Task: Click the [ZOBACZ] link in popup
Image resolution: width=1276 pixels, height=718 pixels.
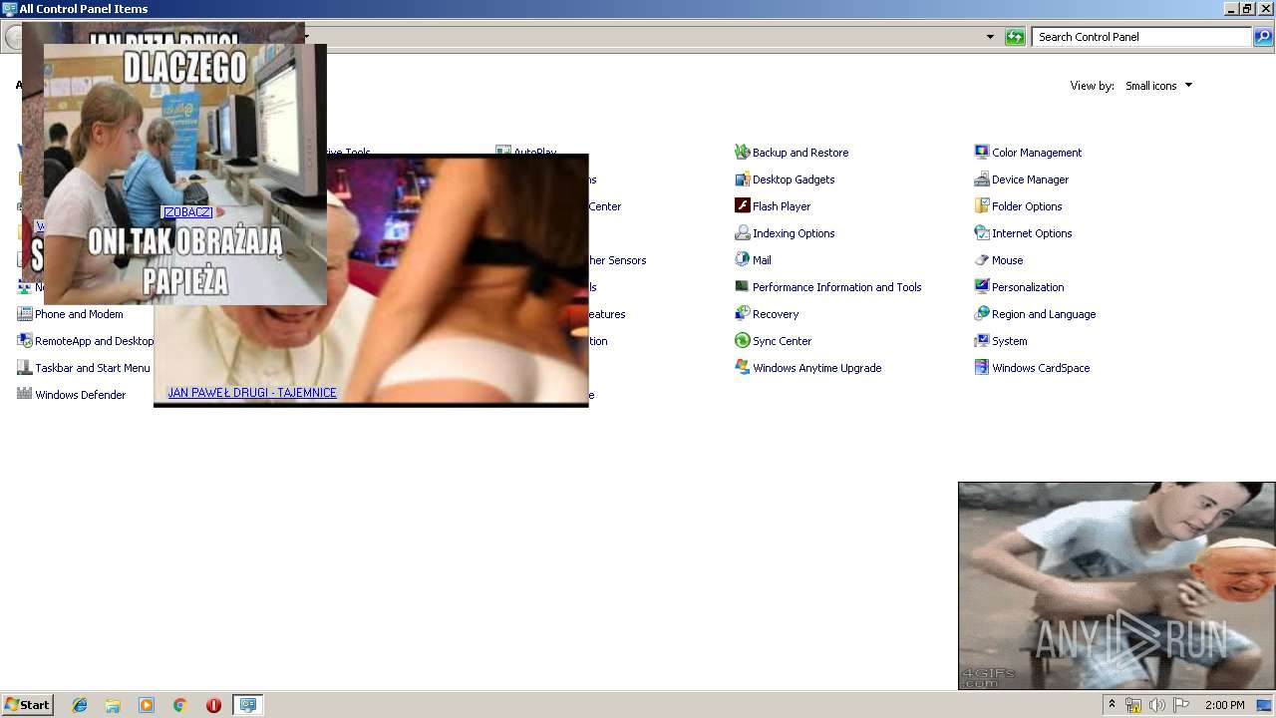Action: tap(187, 212)
